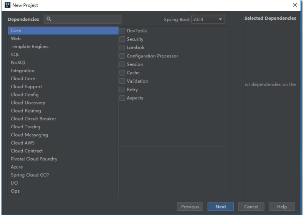This screenshot has height=215, width=303.
Task: Enable Configuration Processor dependency
Action: click(x=122, y=56)
